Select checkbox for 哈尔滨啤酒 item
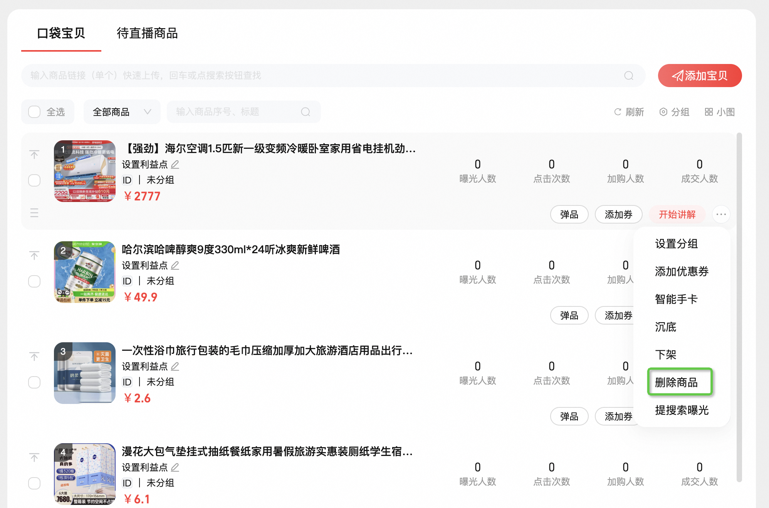The height and width of the screenshot is (508, 769). [x=34, y=281]
